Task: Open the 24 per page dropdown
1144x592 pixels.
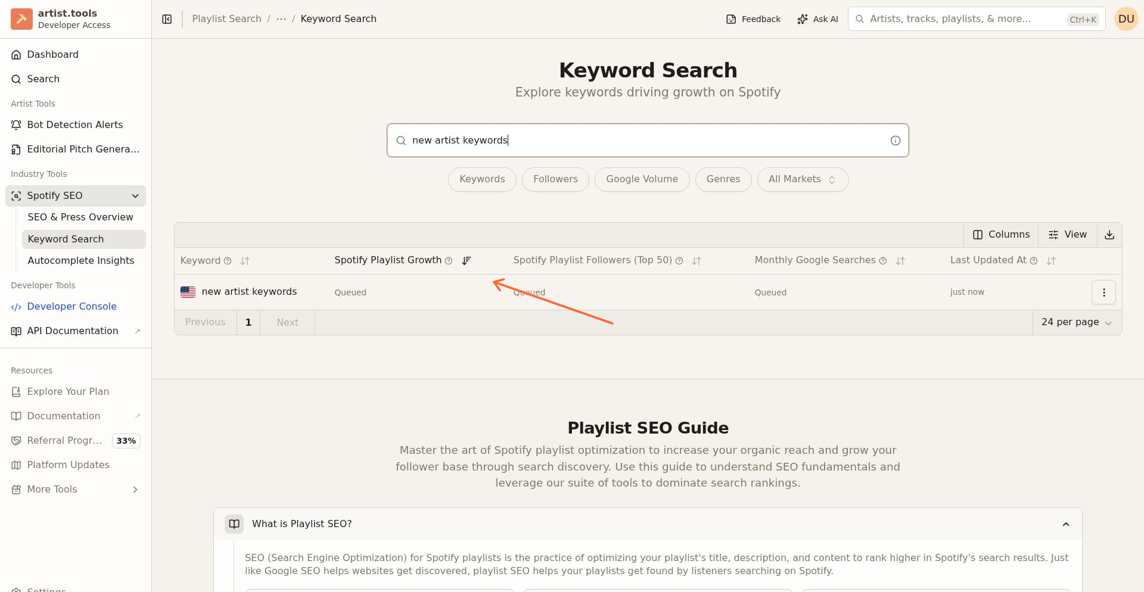Action: (x=1076, y=322)
